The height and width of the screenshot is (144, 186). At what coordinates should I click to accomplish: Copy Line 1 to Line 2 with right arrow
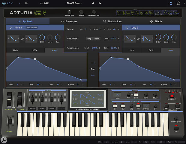click(93, 63)
